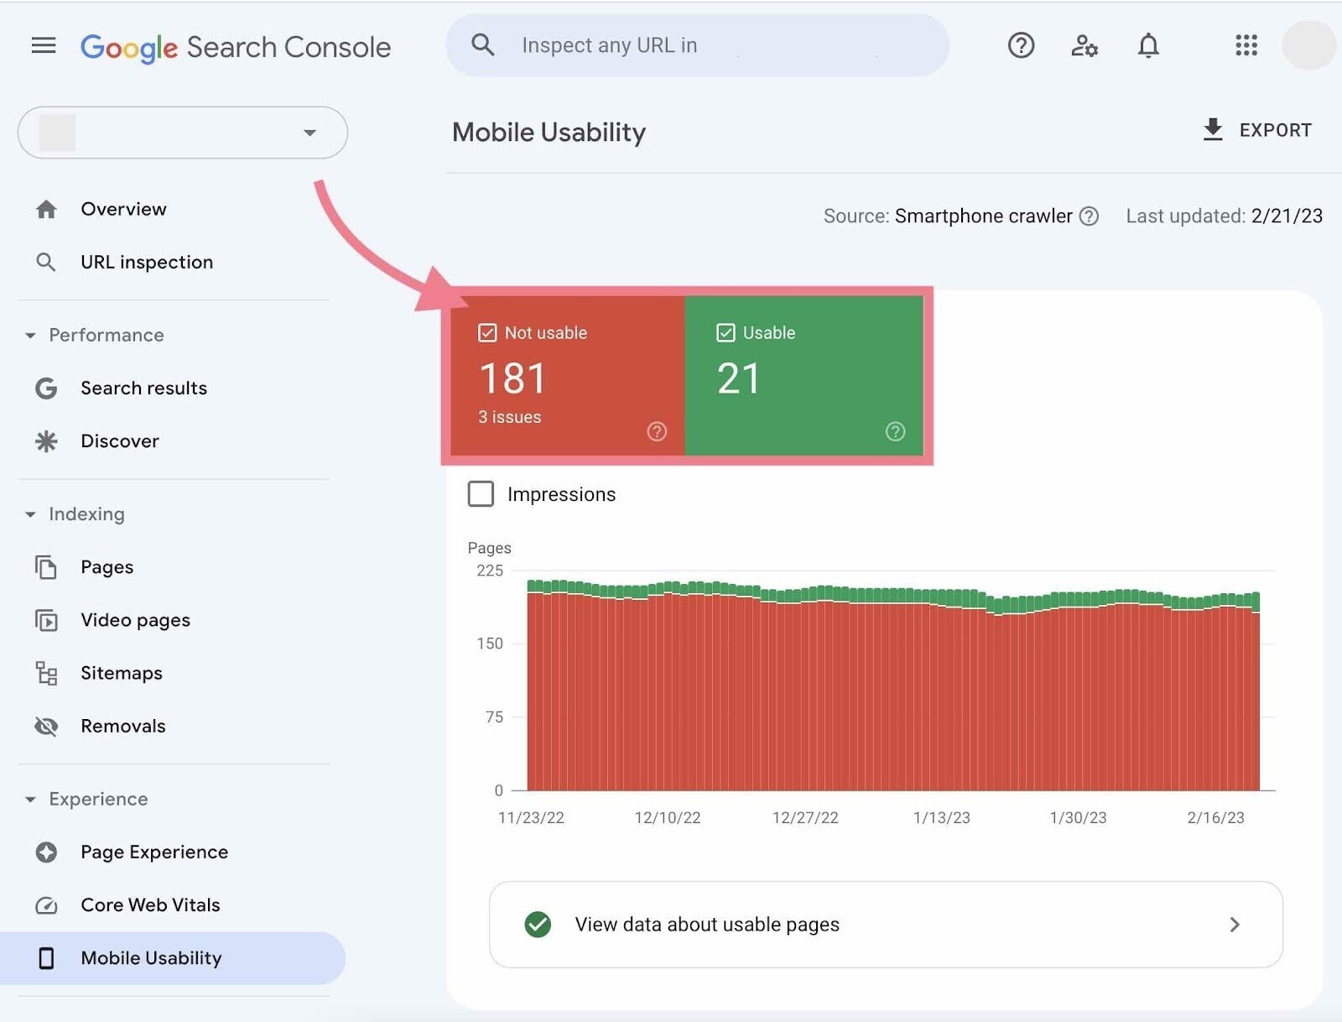Open the notifications bell
The height and width of the screenshot is (1022, 1342).
tap(1147, 45)
